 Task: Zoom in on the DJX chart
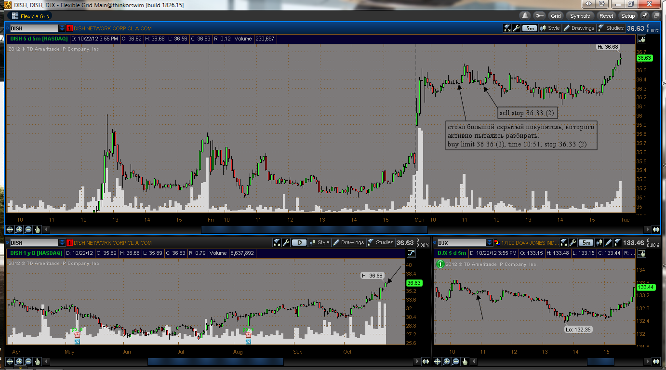[447, 361]
